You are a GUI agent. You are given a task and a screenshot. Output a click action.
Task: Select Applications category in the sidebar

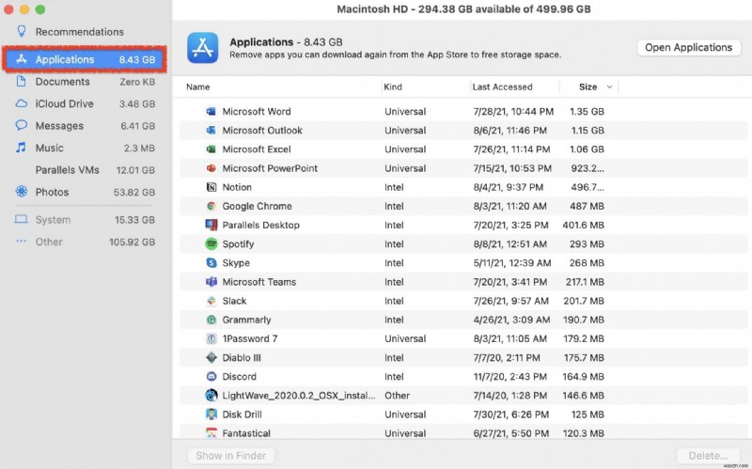[x=85, y=59]
